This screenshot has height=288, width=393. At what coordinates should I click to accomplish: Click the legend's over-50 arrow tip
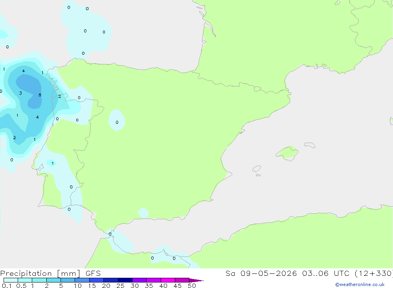(x=196, y=281)
